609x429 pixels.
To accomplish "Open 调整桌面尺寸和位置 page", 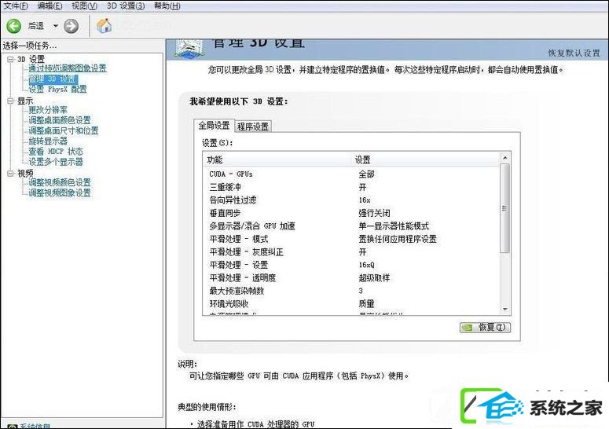I will [x=64, y=130].
